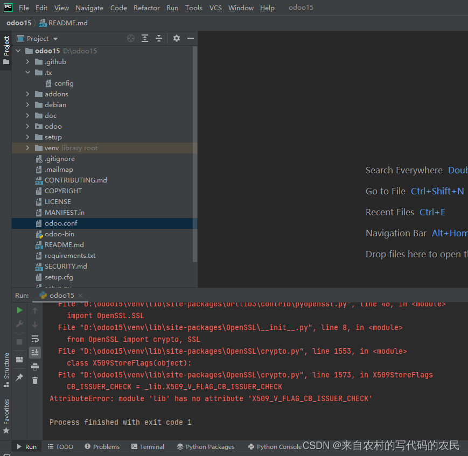468x456 pixels.
Task: Open run configuration wrench icon
Action: point(19,325)
